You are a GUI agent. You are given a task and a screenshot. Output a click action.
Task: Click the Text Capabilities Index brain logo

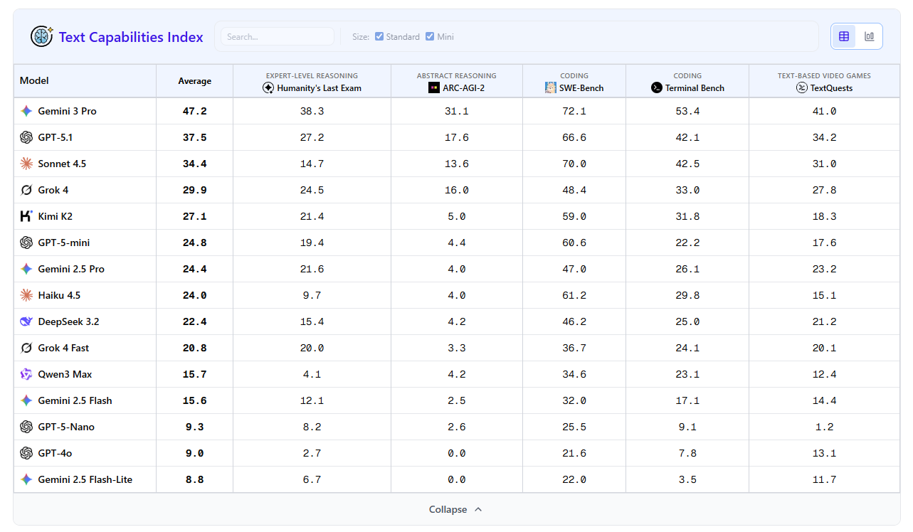point(42,36)
